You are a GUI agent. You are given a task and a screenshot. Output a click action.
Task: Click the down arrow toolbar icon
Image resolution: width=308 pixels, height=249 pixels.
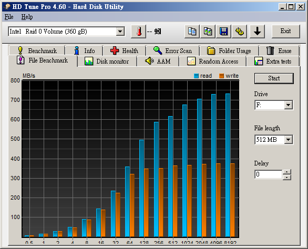point(257,32)
